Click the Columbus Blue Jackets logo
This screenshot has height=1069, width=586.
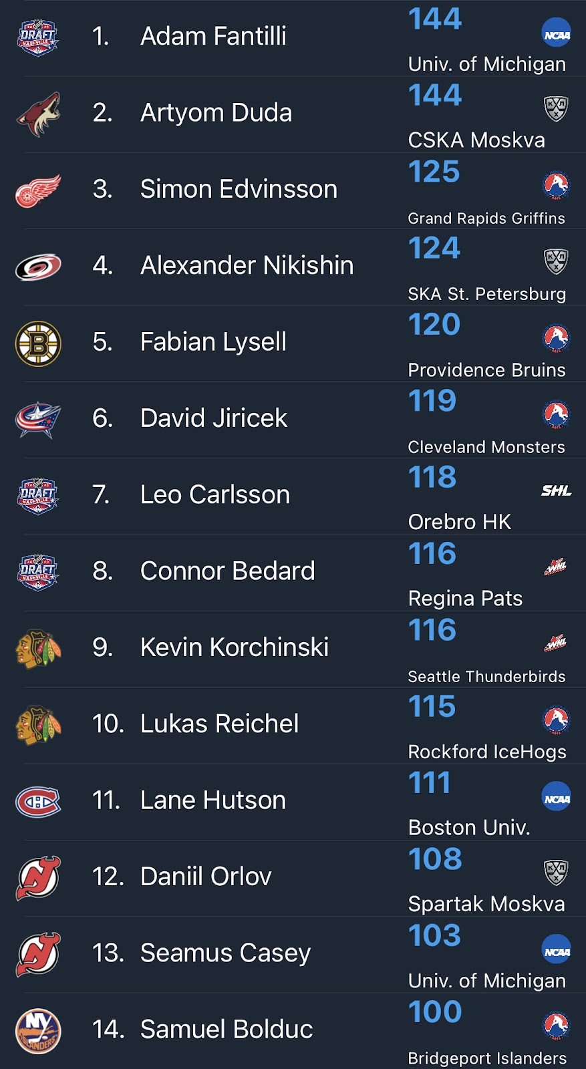coord(38,420)
